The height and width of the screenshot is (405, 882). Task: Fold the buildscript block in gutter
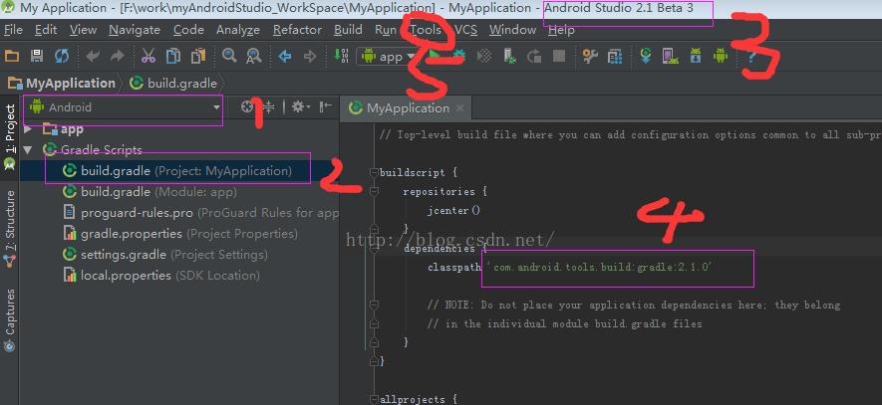tap(374, 172)
